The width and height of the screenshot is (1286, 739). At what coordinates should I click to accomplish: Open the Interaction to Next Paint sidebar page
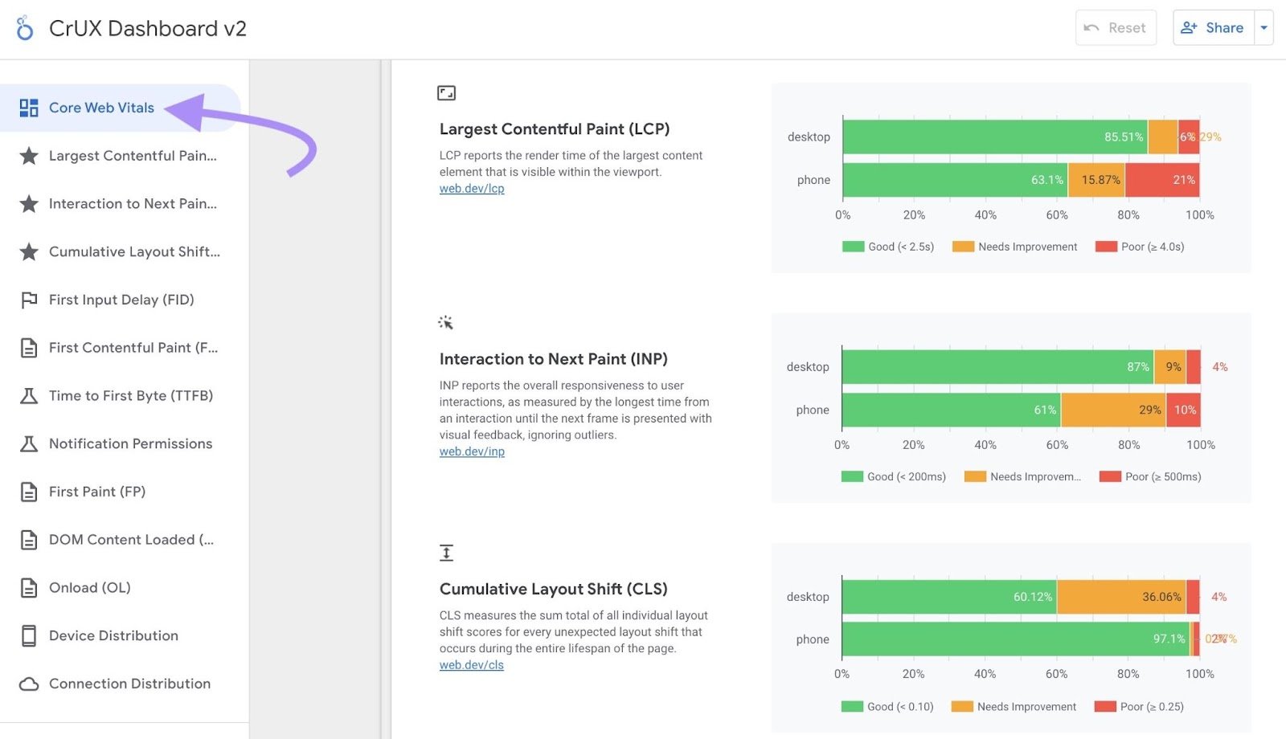132,203
